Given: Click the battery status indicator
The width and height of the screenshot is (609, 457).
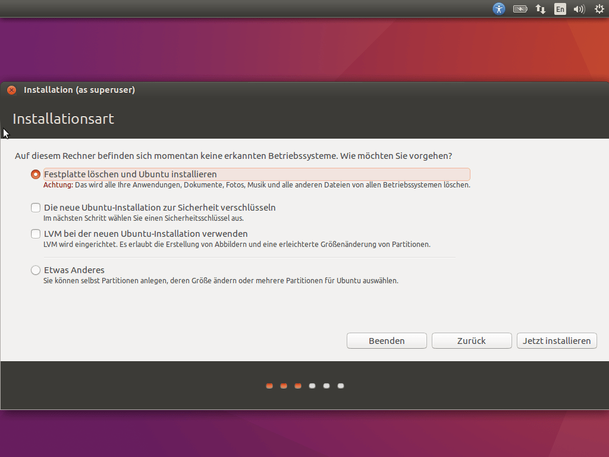Looking at the screenshot, I should (x=520, y=8).
